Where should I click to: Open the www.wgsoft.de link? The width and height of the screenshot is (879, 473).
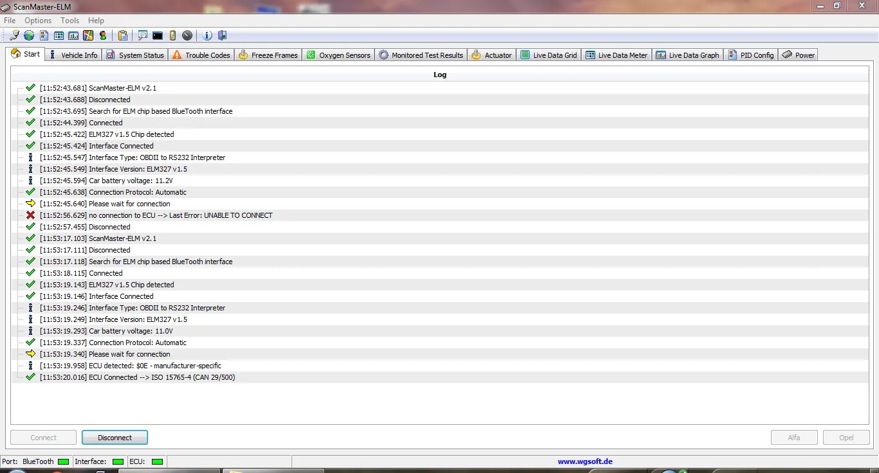(585, 461)
